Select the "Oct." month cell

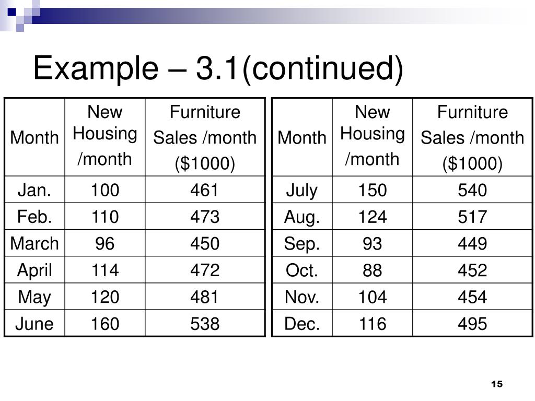[x=302, y=270]
